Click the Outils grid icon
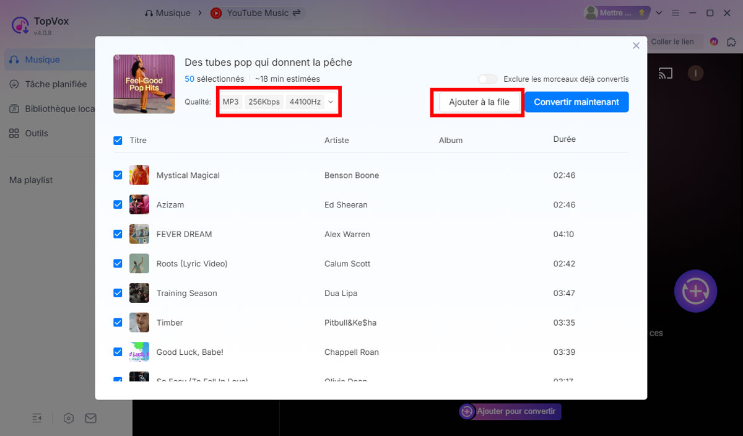743x436 pixels. [x=14, y=133]
